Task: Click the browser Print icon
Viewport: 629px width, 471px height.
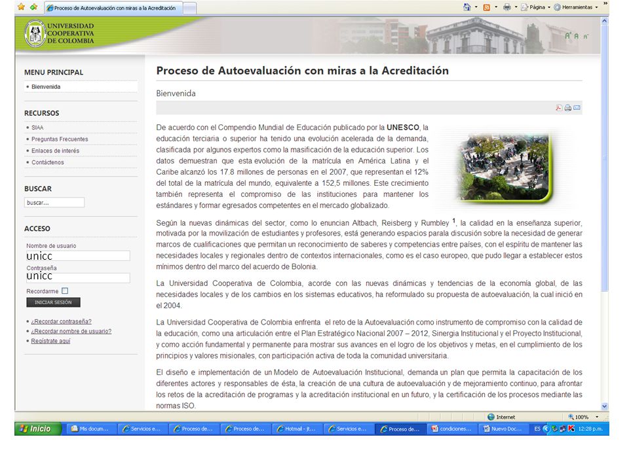Action: click(507, 7)
